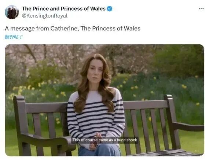Open the KensingtonRoyal profile avatar
Viewport: 205px width, 160px height.
click(12, 12)
